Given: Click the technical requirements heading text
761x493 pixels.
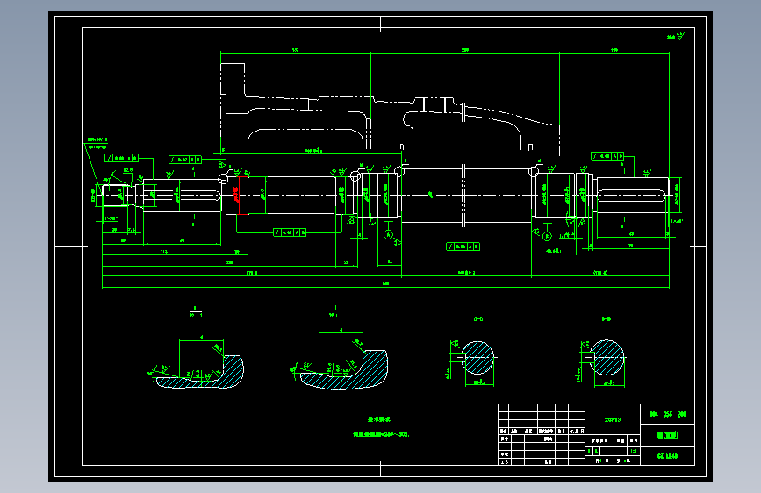Looking at the screenshot, I should tap(379, 419).
